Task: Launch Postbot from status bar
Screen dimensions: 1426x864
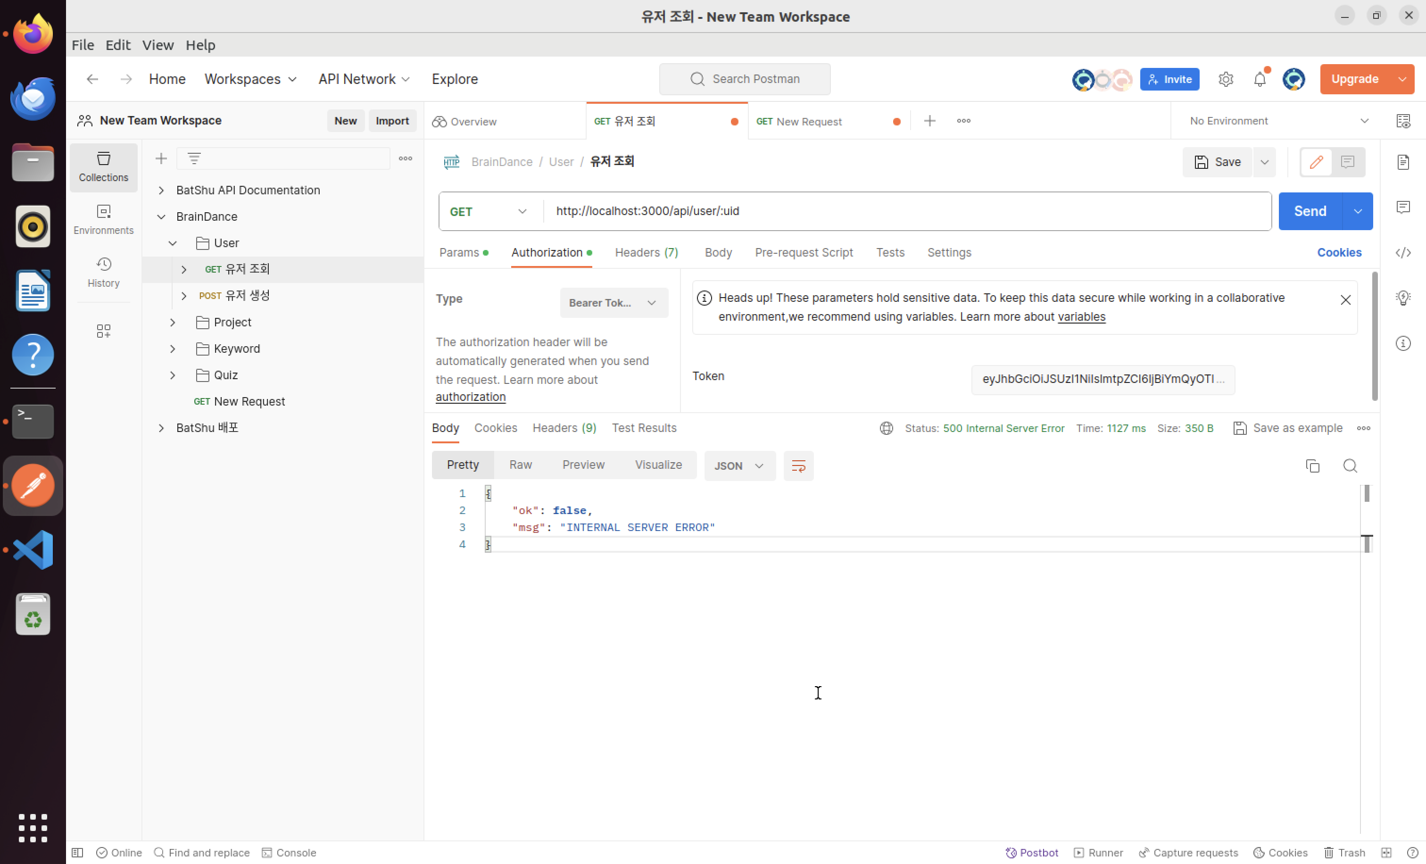Action: pos(1031,852)
